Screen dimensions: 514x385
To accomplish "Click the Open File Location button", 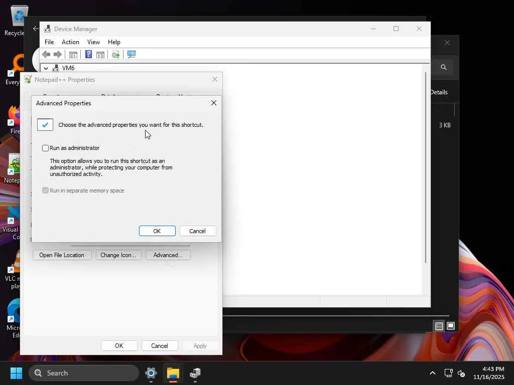I will coord(62,255).
